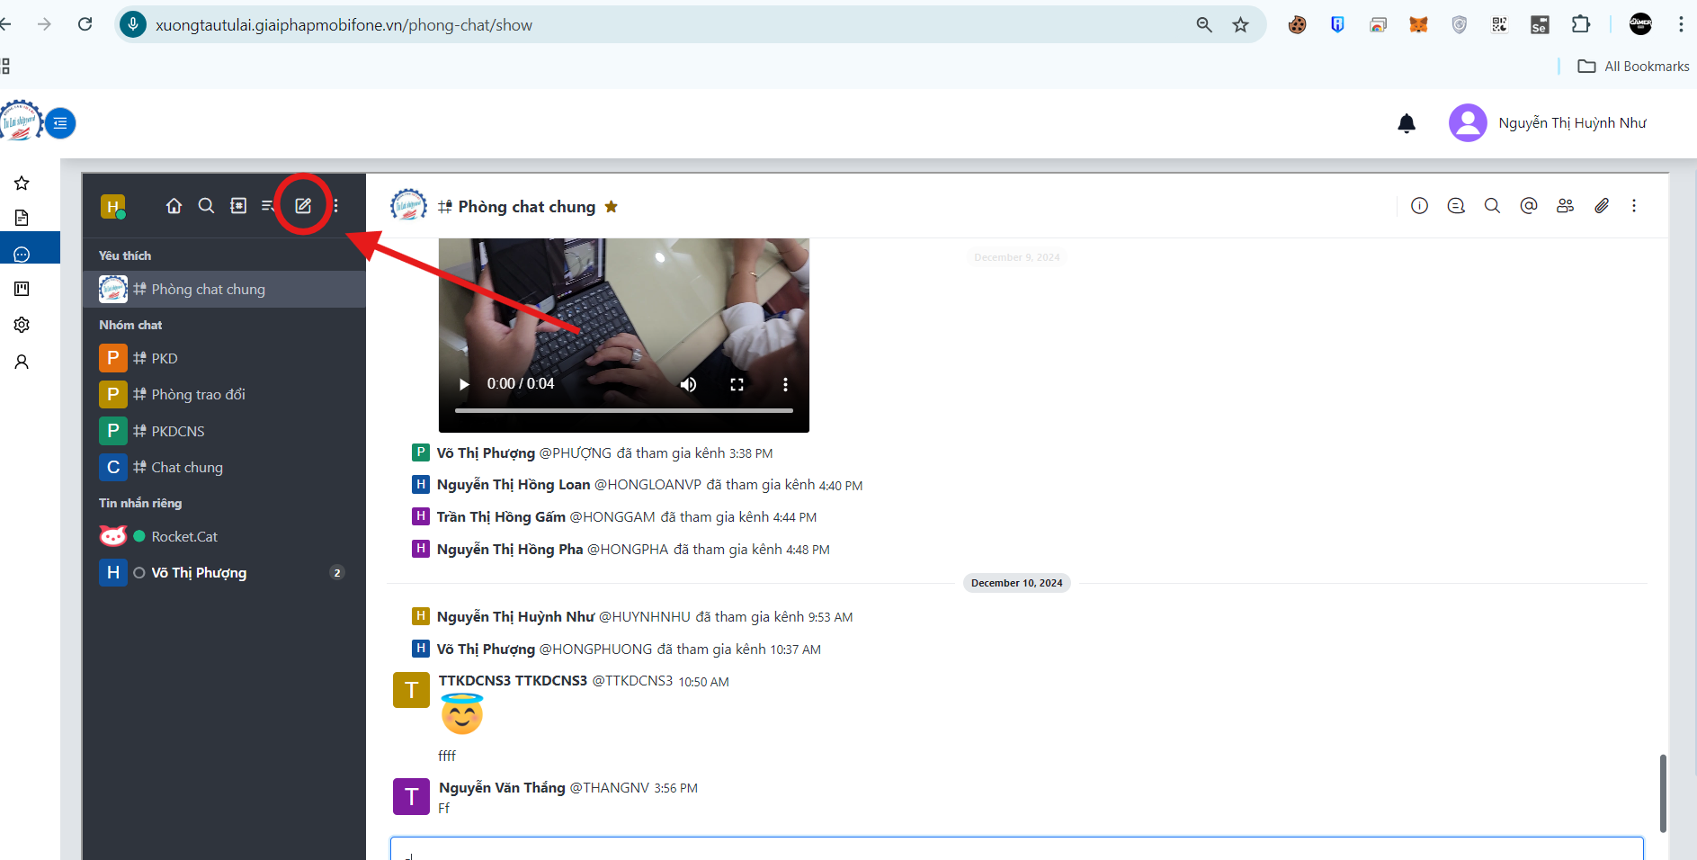Viewport: 1697px width, 860px height.
Task: Open Phòng trao đổi group chat
Action: click(x=224, y=394)
